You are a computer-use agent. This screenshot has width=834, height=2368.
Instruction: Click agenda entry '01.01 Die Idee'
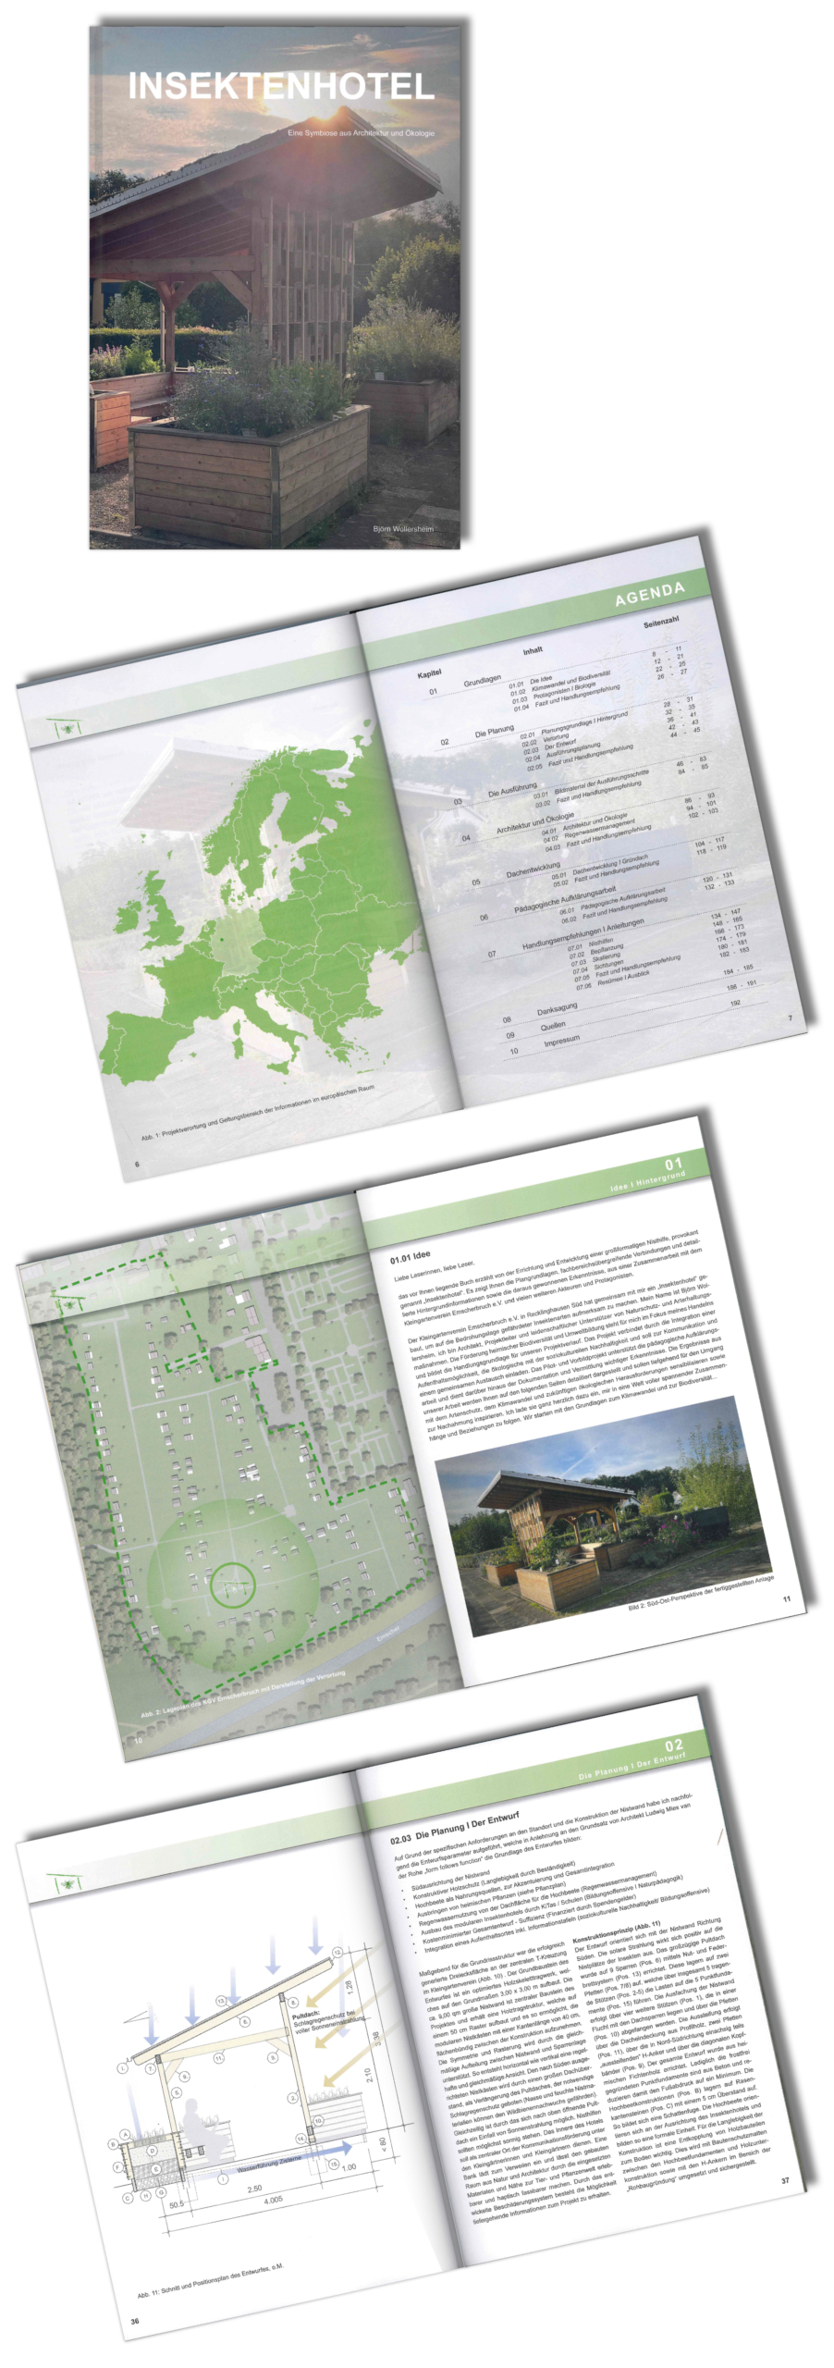(530, 684)
